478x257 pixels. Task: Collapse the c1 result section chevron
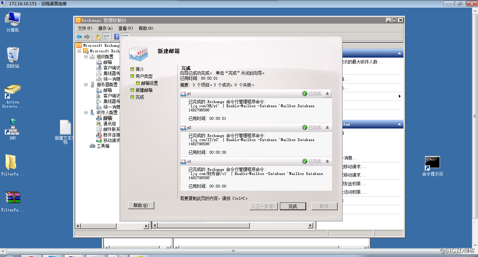pyautogui.click(x=327, y=161)
